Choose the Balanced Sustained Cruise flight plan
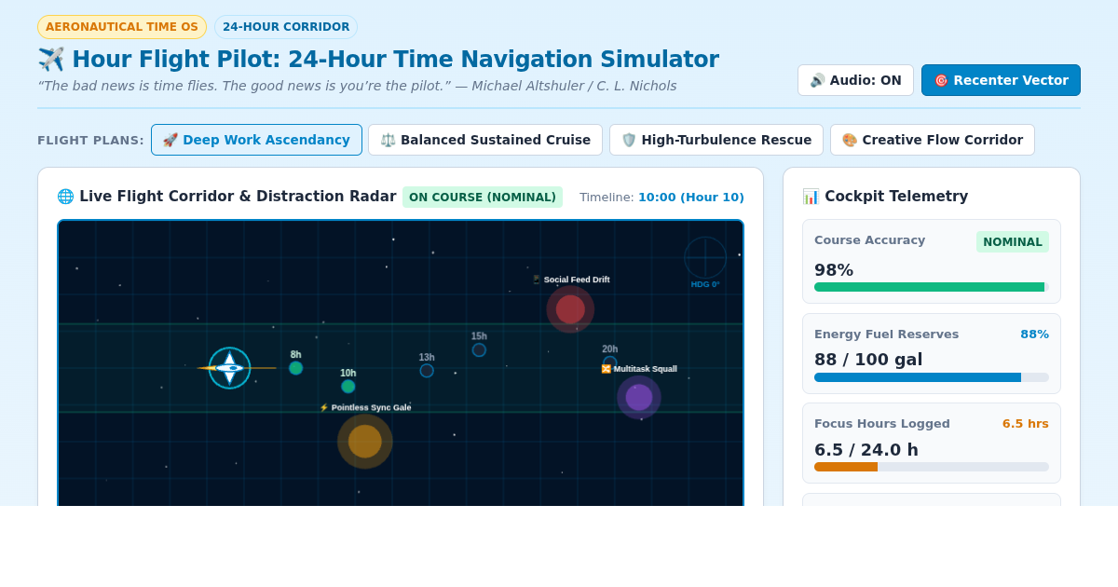The height and width of the screenshot is (587, 1118). pyautogui.click(x=485, y=140)
